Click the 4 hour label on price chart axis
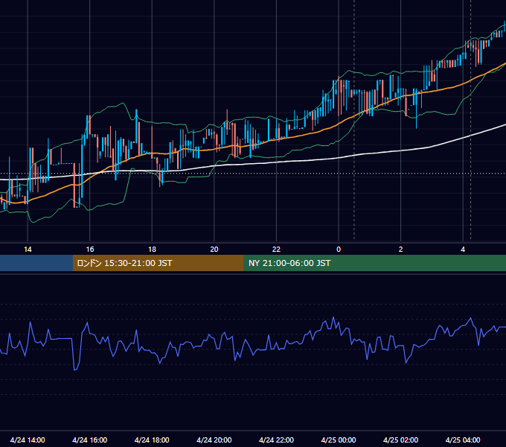Viewport: 506px width, 447px height. tap(463, 250)
